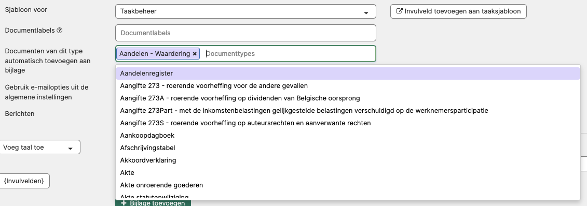
Task: Click the Documentlabels input field
Action: (x=245, y=33)
